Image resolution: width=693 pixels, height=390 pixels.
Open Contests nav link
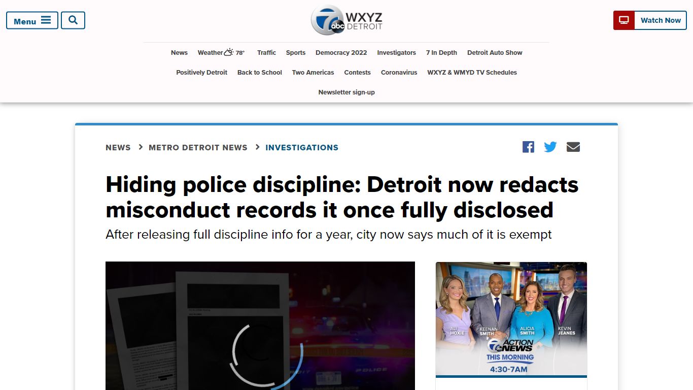click(x=357, y=73)
